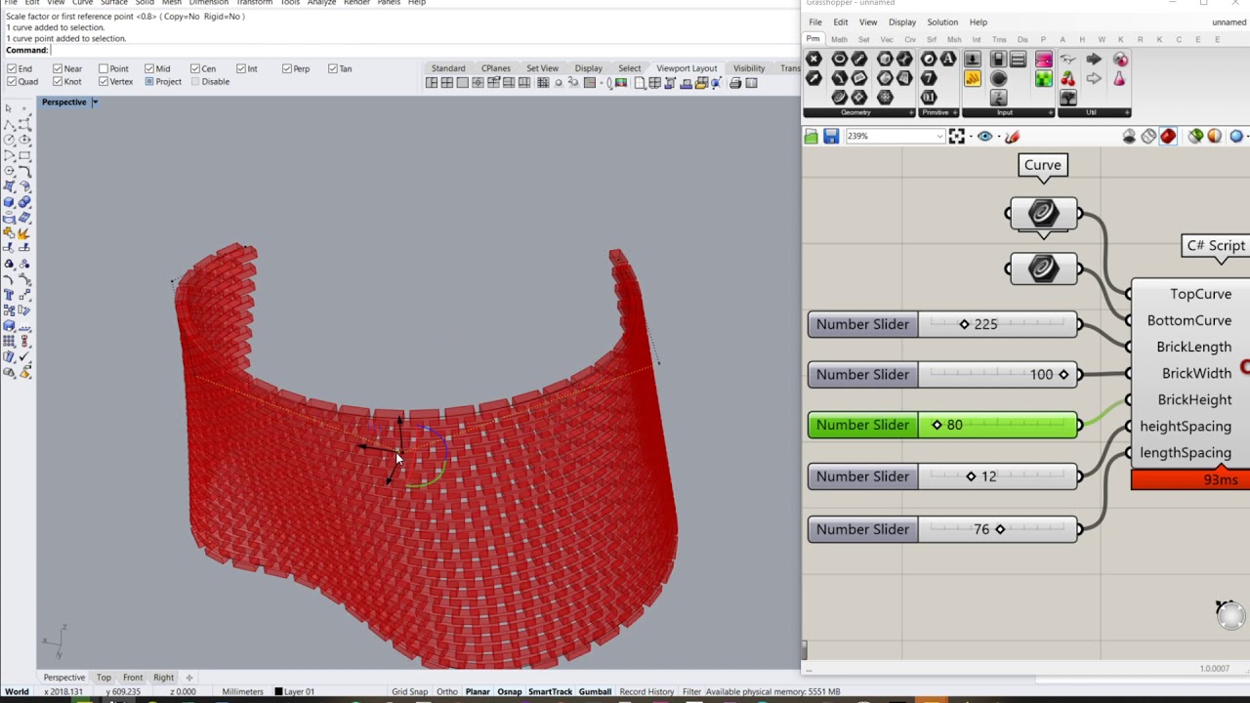The height and width of the screenshot is (703, 1250).
Task: Expand the Geometry panel with its plus
Action: tap(911, 112)
